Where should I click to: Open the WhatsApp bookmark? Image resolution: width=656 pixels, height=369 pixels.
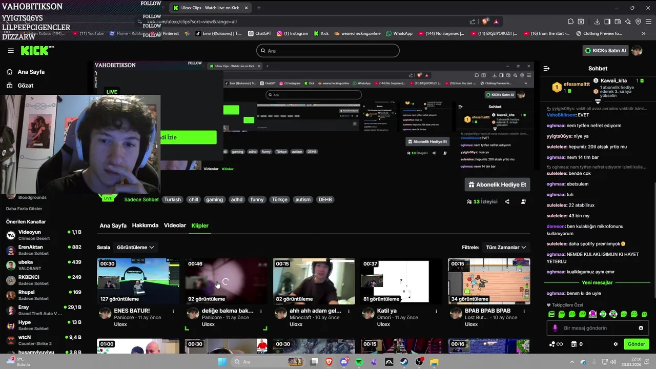pyautogui.click(x=399, y=33)
